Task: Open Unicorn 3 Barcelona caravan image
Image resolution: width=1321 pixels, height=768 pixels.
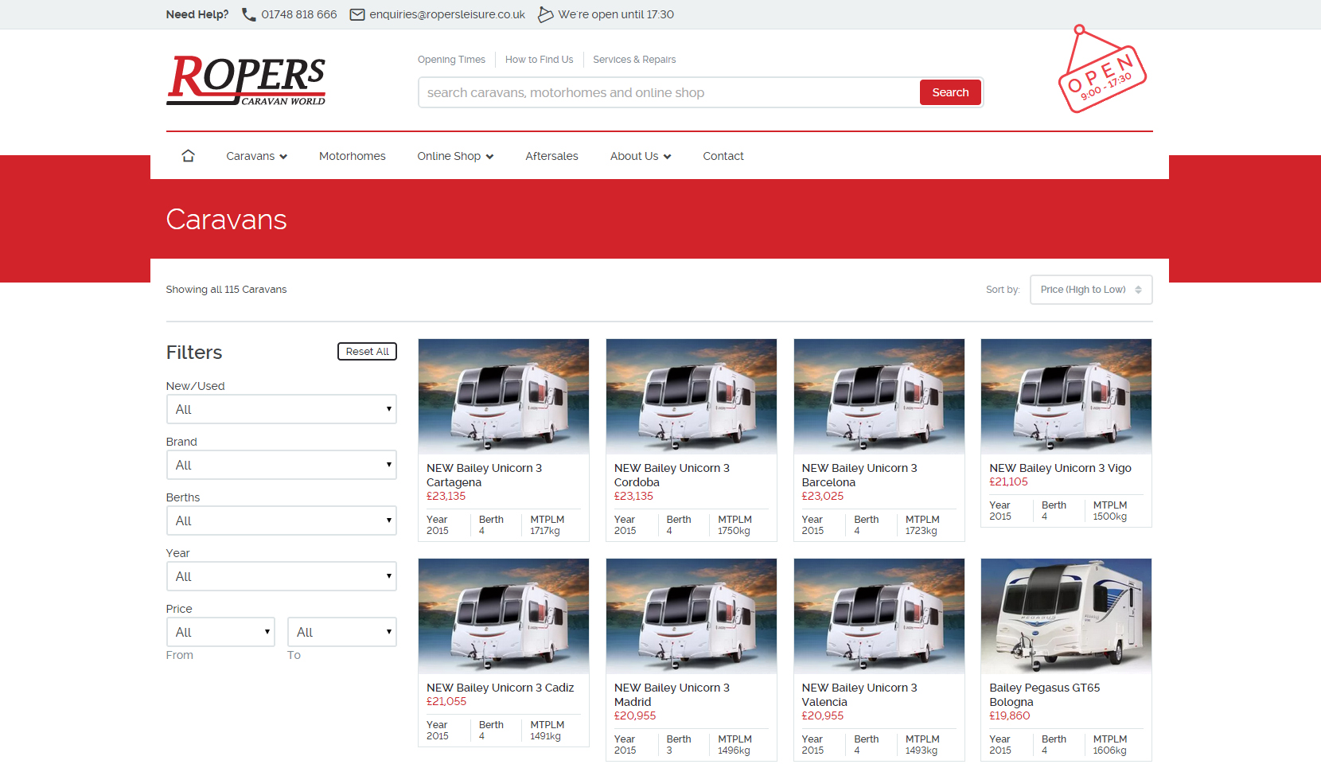Action: 879,396
